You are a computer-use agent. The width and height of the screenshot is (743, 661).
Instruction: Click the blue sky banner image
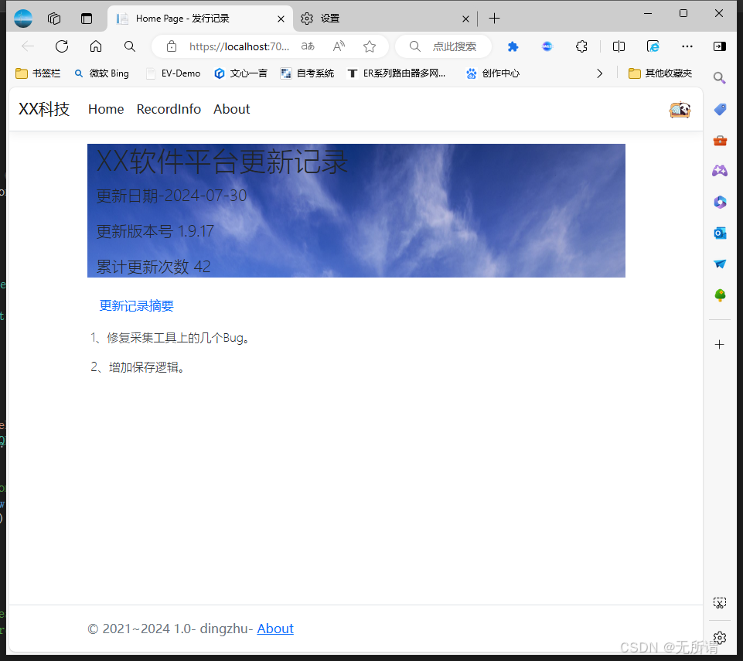(x=356, y=211)
